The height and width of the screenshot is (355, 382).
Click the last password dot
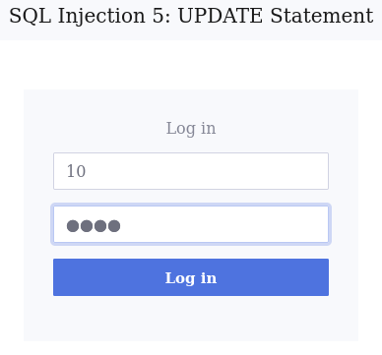(x=114, y=226)
